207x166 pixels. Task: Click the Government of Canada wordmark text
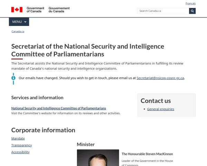click(35, 10)
